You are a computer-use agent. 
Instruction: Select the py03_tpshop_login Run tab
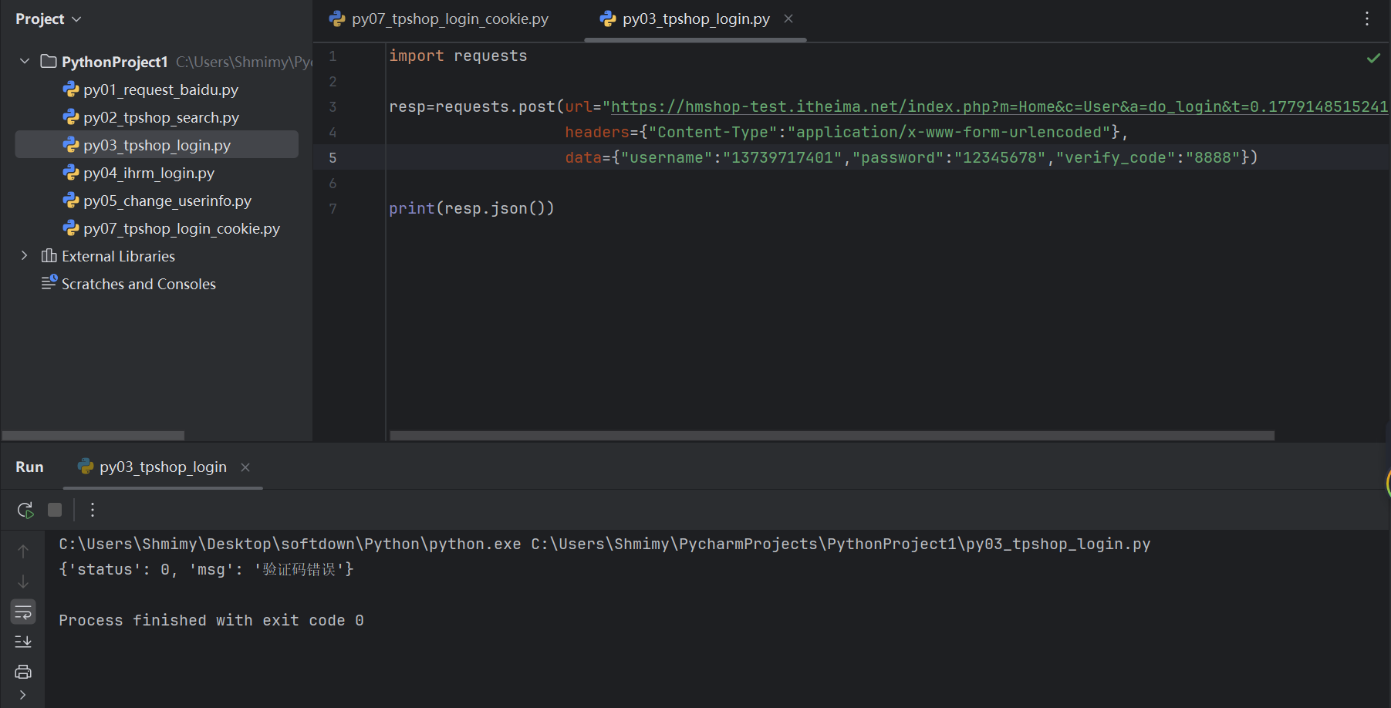163,467
